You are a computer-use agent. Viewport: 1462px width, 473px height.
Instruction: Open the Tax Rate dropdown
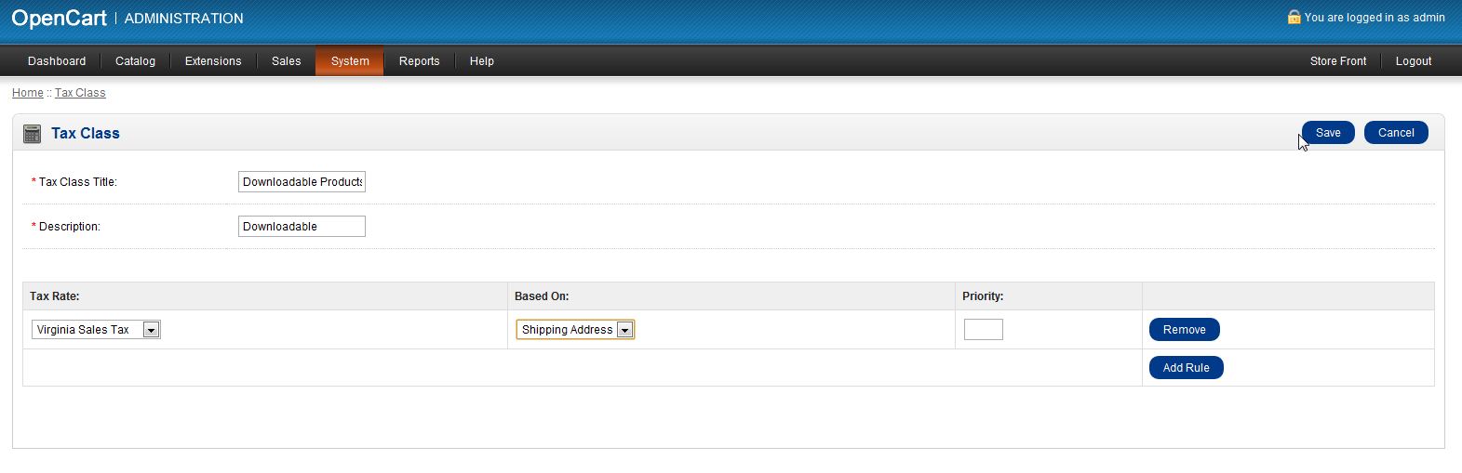96,330
